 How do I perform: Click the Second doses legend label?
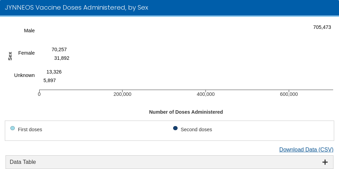(x=196, y=129)
